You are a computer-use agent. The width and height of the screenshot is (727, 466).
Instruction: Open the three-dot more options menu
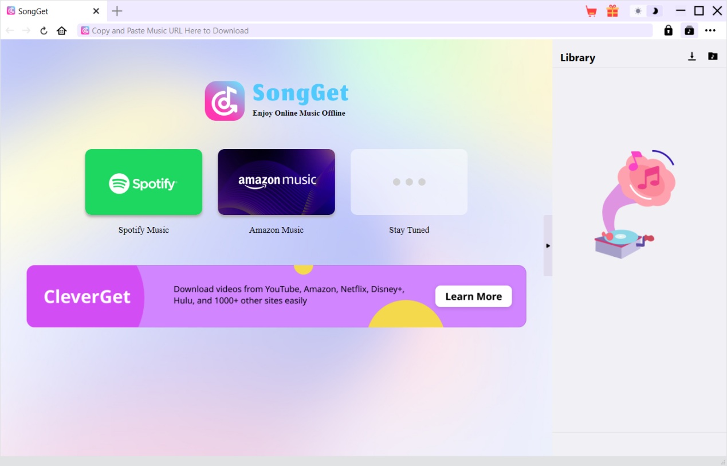(710, 30)
